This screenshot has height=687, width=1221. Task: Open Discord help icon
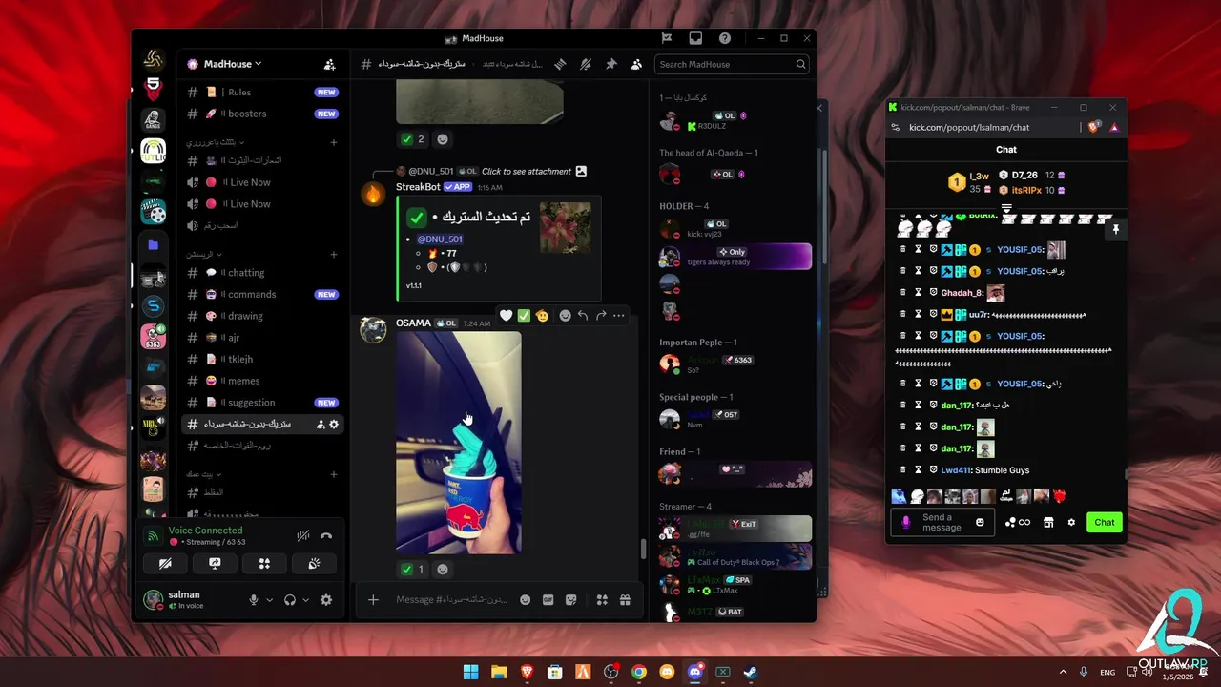(x=725, y=38)
